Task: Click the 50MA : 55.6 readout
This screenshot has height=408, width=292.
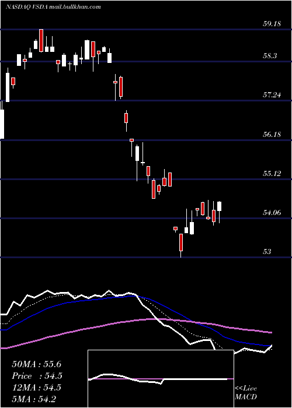Action: click(x=36, y=364)
